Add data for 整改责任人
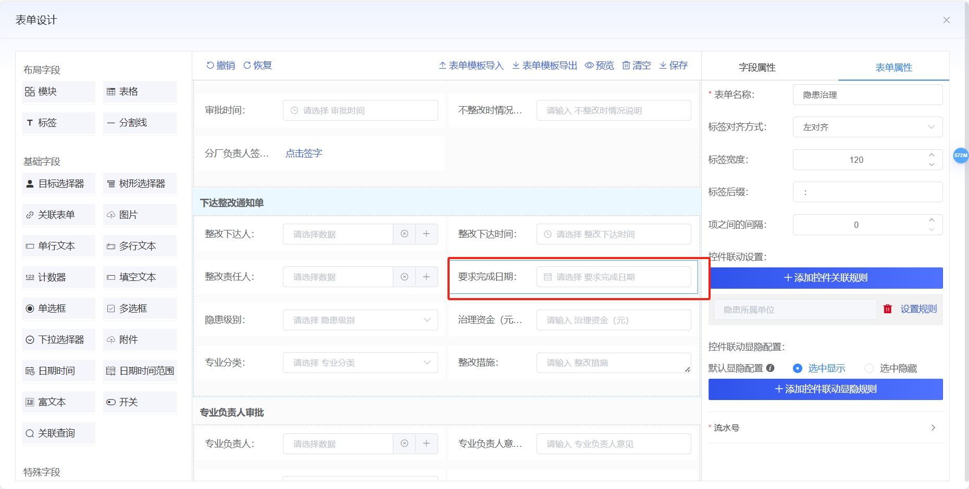The width and height of the screenshot is (969, 489). tap(427, 277)
